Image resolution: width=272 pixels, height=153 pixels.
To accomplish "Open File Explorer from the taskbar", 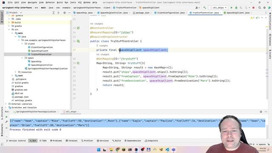I will (x=111, y=150).
